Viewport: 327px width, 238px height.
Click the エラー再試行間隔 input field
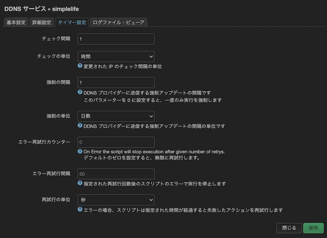click(x=116, y=174)
